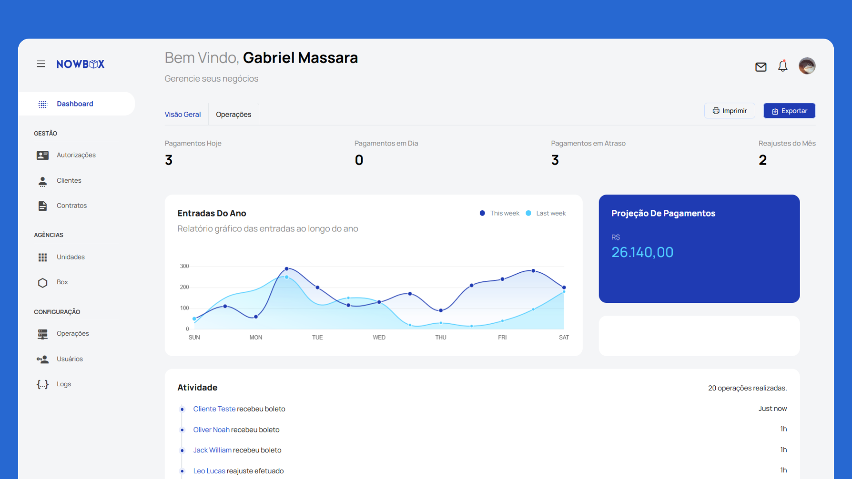This screenshot has width=852, height=479.
Task: Open the notifications bell
Action: (783, 67)
